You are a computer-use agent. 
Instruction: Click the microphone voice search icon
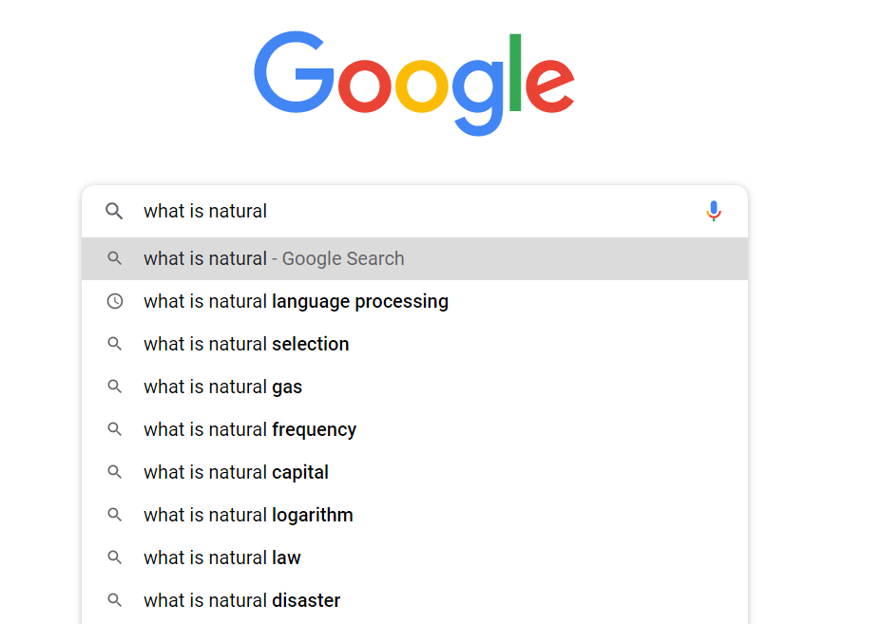(x=714, y=211)
